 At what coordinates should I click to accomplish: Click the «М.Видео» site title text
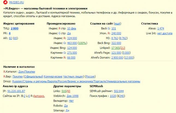pos(45,8)
